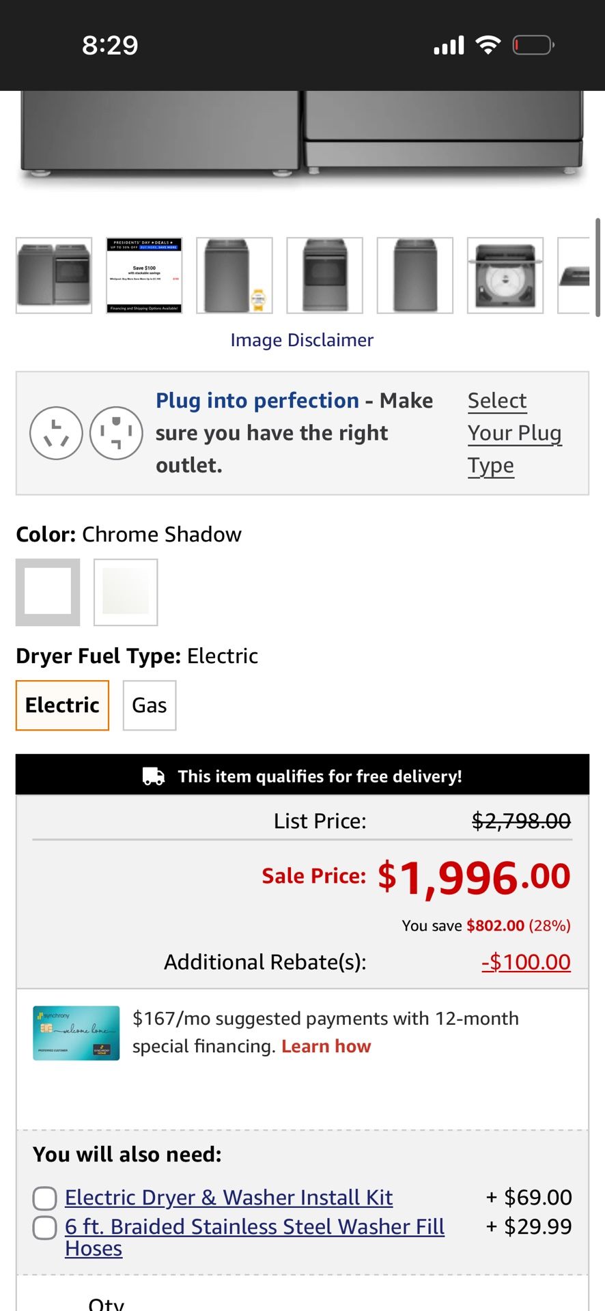View the -$100.00 additional rebate details
Screen dimensions: 605x1311
coord(526,962)
